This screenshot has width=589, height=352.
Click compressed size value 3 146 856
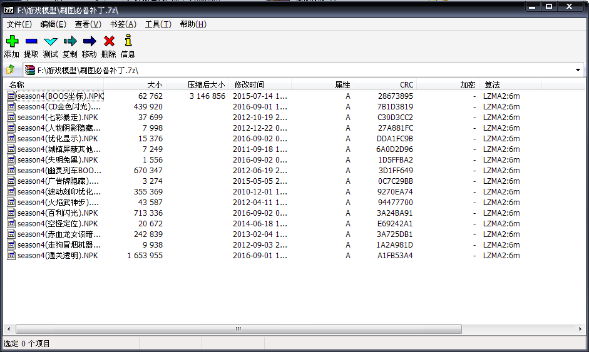(207, 96)
